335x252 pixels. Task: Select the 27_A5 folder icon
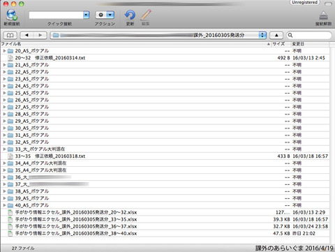click(10, 107)
